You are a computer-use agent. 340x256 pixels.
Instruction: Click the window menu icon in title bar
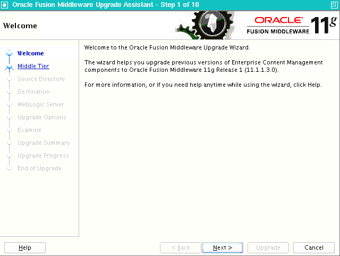click(x=4, y=5)
